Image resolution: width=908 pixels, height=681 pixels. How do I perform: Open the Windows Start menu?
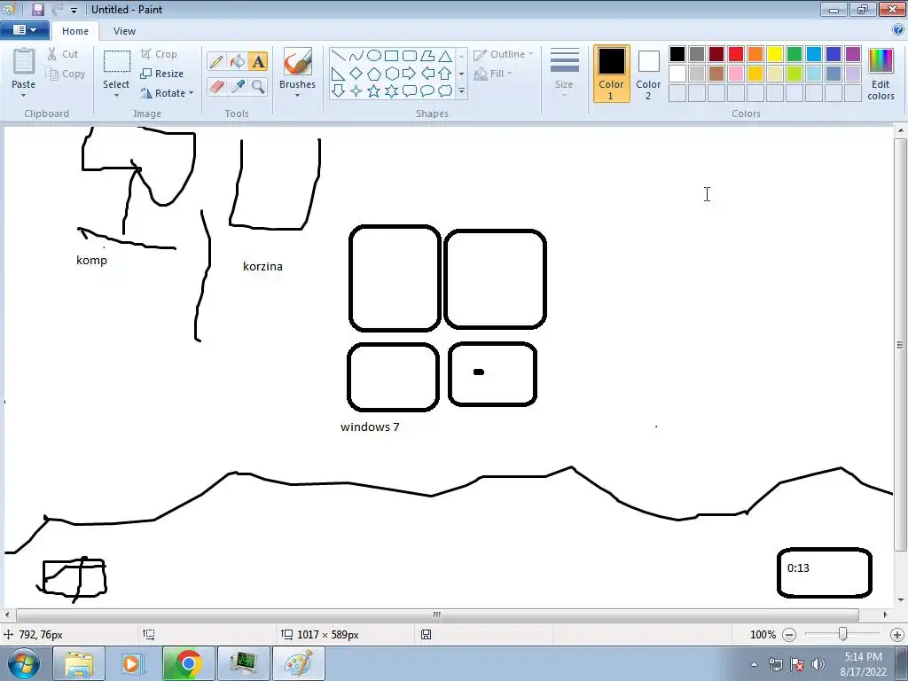(23, 663)
